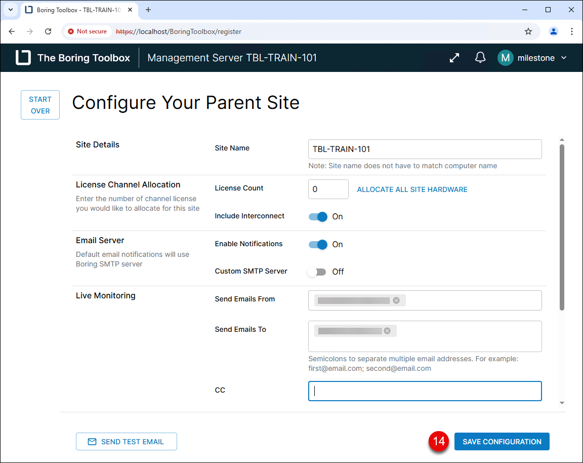This screenshot has width=583, height=463.
Task: Click the Custom SMTP Server label
Action: pos(251,272)
